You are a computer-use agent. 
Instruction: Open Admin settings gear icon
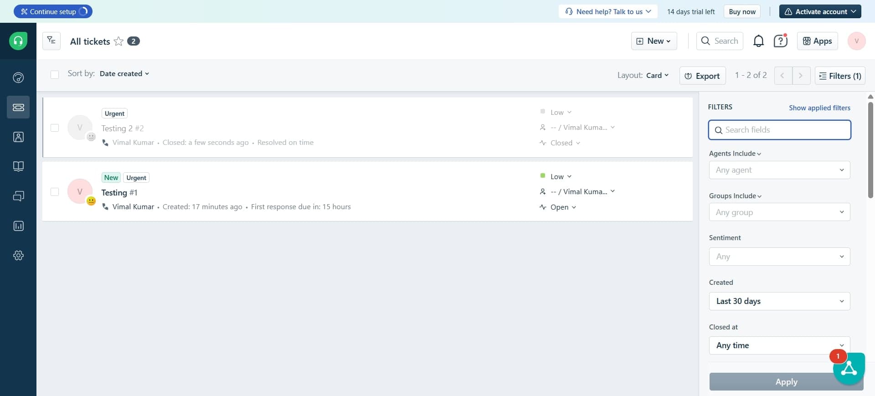[x=18, y=256]
